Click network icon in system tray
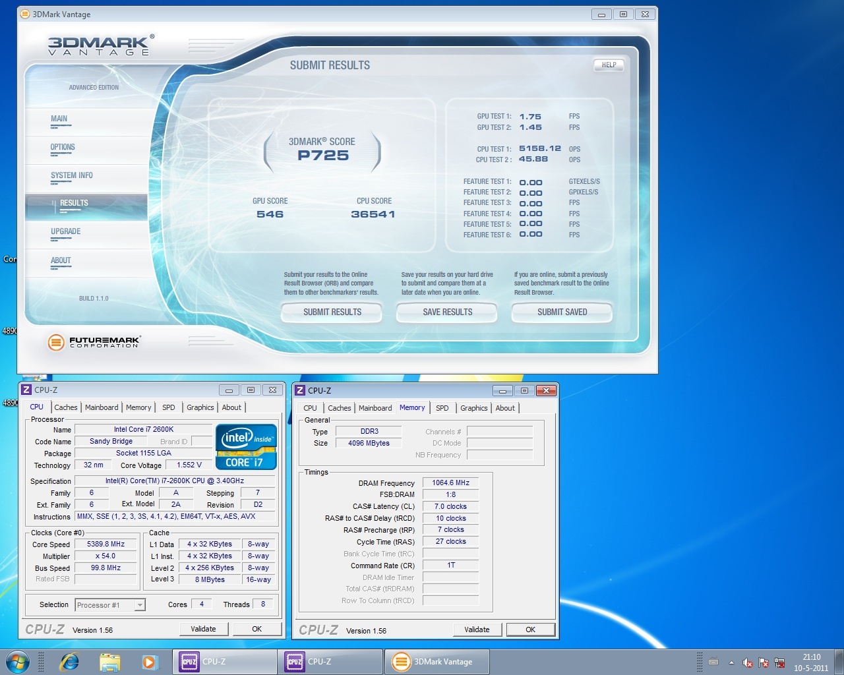This screenshot has height=675, width=844. 779,662
